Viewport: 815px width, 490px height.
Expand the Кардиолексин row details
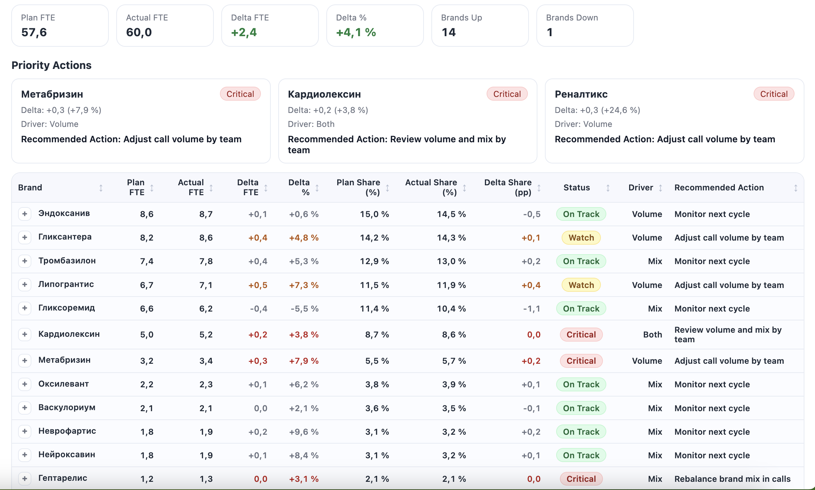pos(25,334)
